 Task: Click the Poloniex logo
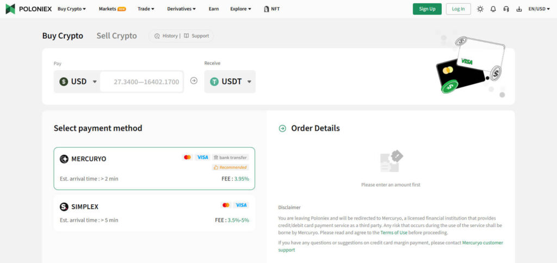coord(28,9)
